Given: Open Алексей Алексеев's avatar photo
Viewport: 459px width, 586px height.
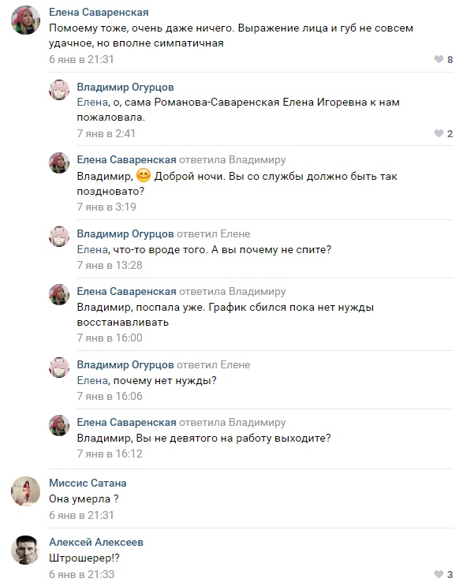Looking at the screenshot, I should [25, 551].
